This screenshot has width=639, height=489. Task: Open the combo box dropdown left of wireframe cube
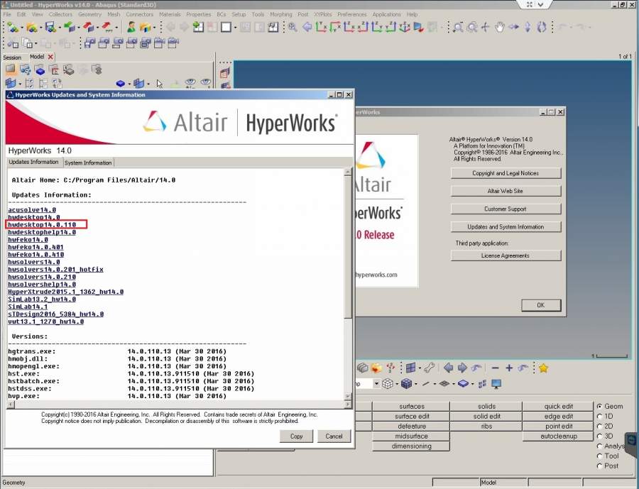tap(376, 383)
